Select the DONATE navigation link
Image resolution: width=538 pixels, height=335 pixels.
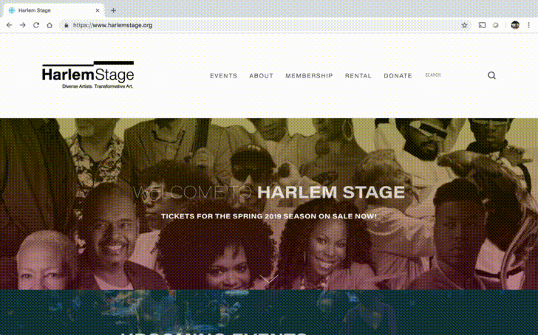398,76
